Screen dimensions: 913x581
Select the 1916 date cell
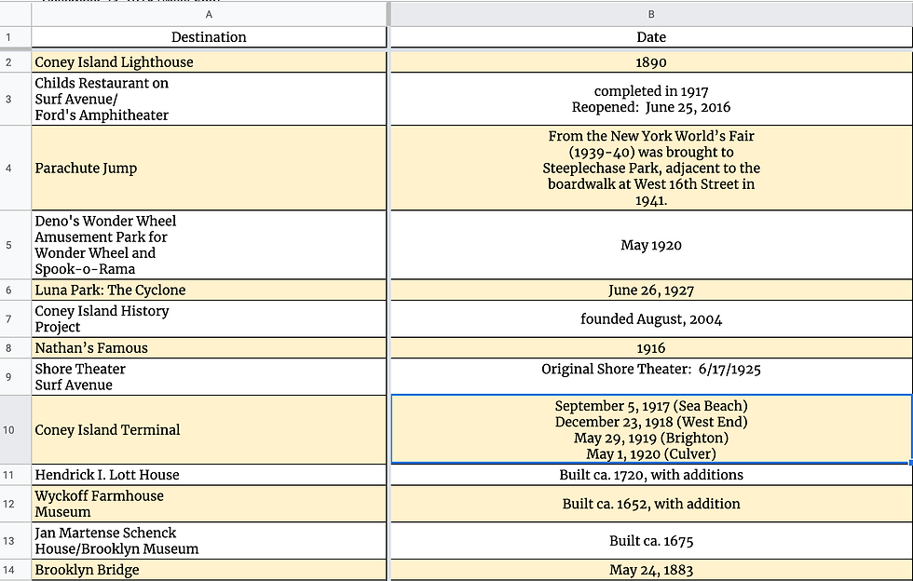click(651, 348)
